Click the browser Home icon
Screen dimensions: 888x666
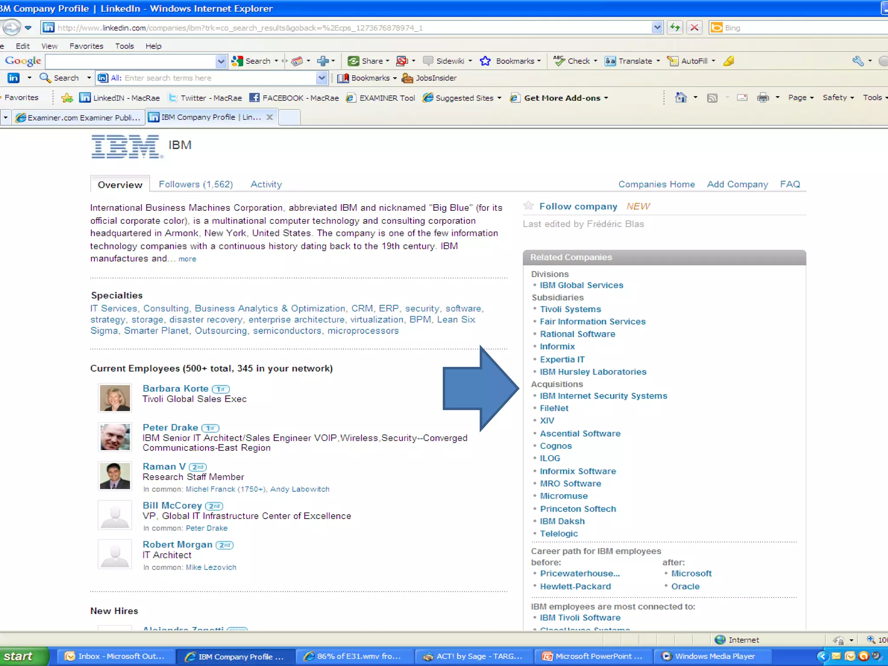coord(681,98)
